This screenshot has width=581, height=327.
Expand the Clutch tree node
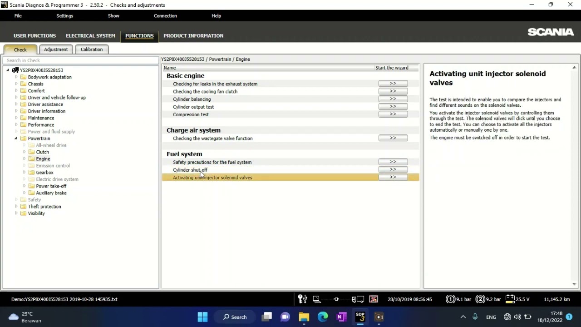click(25, 152)
